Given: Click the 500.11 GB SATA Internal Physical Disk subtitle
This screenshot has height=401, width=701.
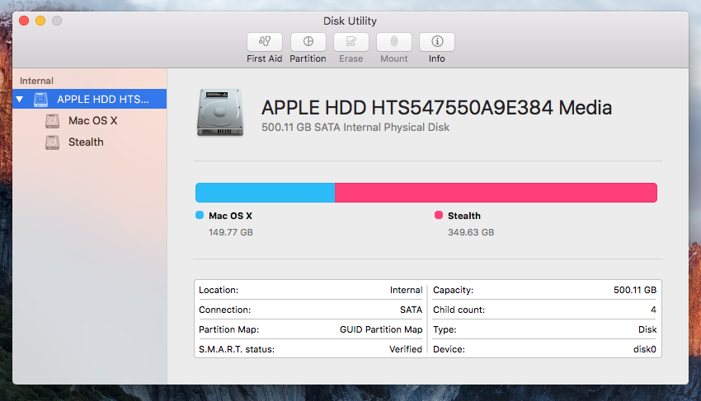Looking at the screenshot, I should (x=355, y=128).
